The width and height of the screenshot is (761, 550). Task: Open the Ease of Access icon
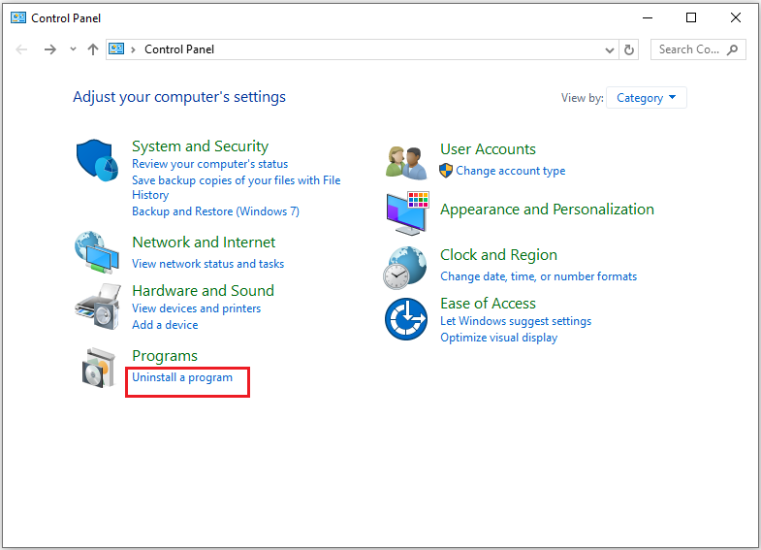(406, 319)
